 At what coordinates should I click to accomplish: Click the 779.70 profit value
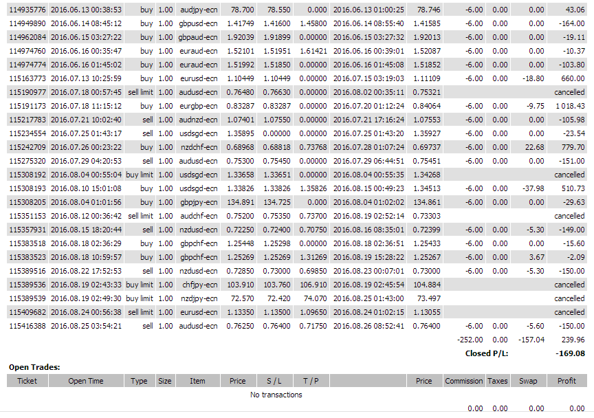(573, 147)
